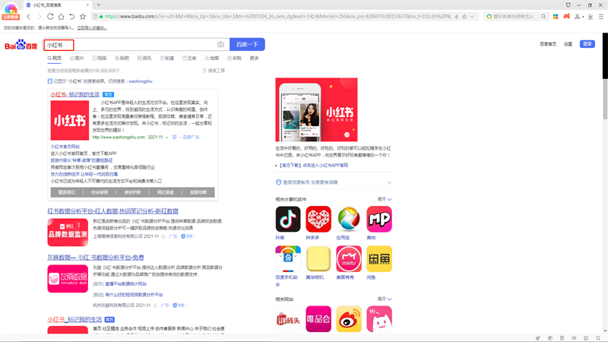Screen dimensions: 608x342
Task: Expand the address bar dropdown arrow
Action: coord(472,17)
